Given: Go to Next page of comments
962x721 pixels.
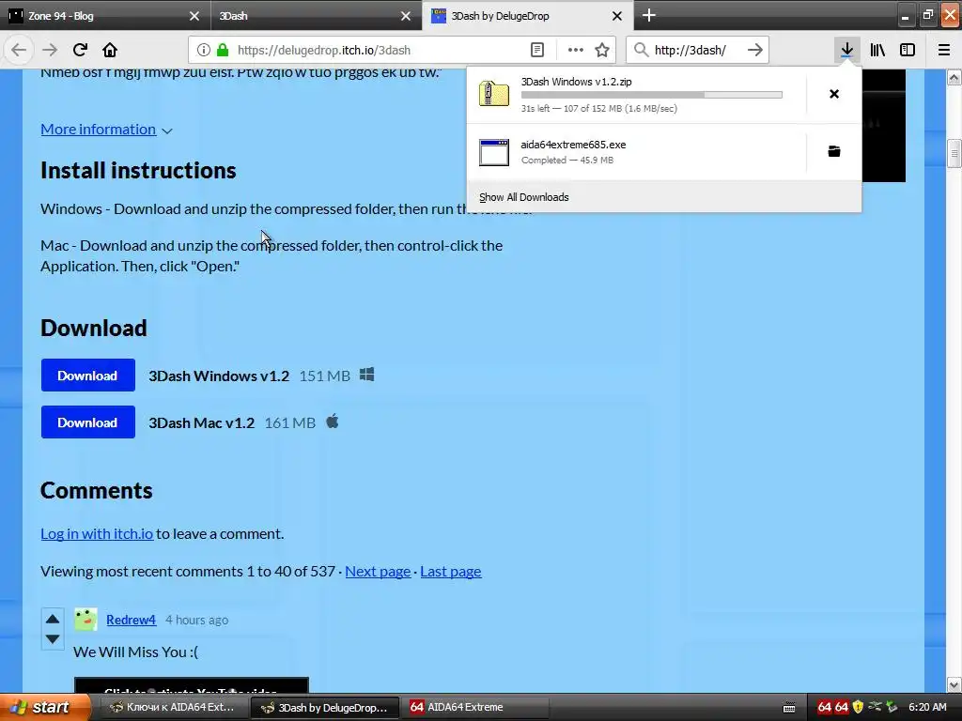Looking at the screenshot, I should tap(378, 572).
